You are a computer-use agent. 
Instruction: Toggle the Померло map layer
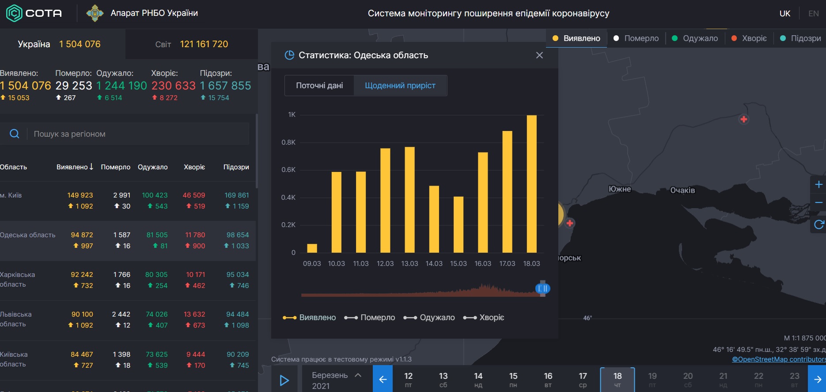637,38
